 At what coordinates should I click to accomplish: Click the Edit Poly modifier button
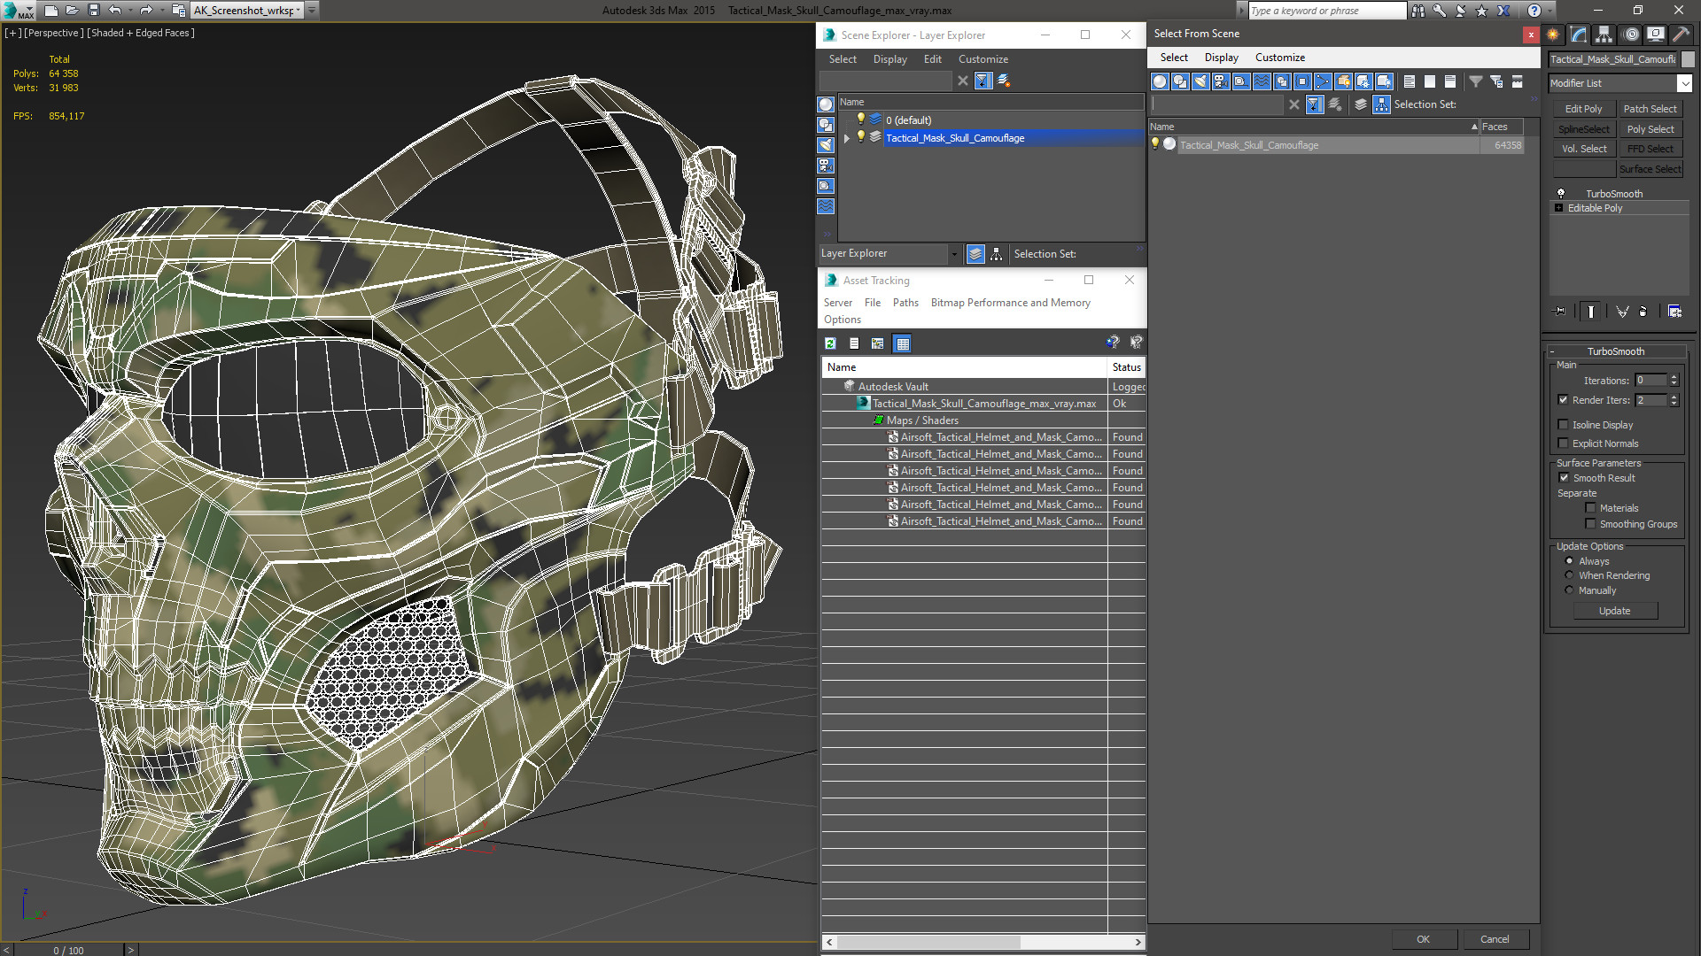[x=1583, y=109]
